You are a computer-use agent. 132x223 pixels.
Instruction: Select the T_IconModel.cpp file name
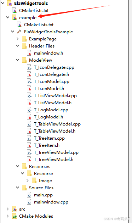[x=52, y=82]
